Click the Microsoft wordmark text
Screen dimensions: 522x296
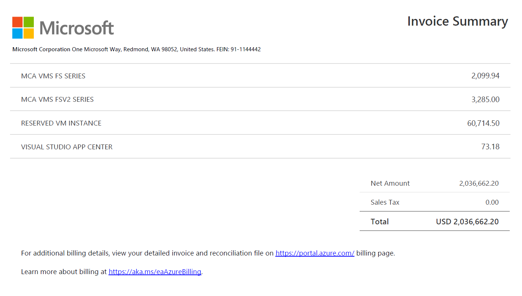(x=77, y=28)
